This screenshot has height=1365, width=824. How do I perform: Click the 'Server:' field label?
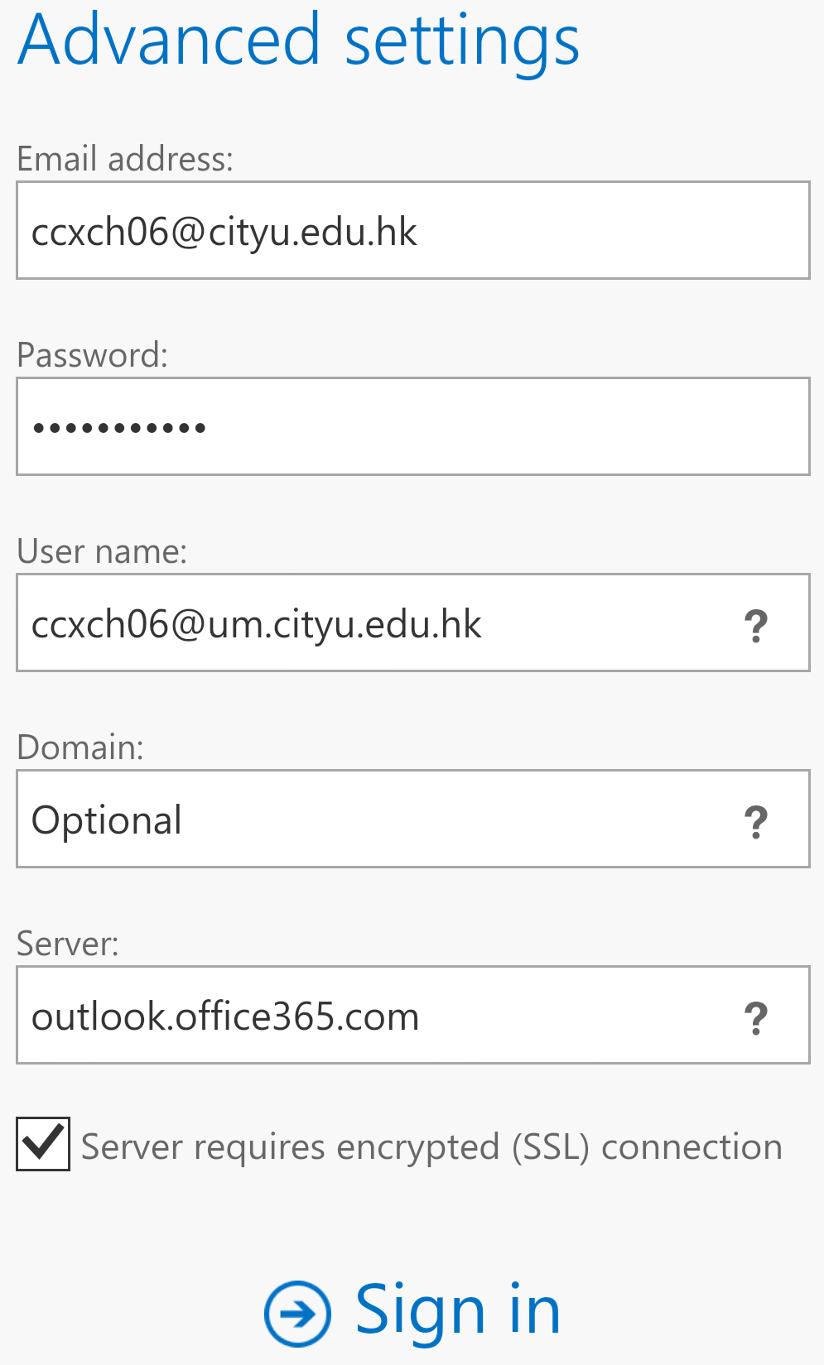pos(68,944)
